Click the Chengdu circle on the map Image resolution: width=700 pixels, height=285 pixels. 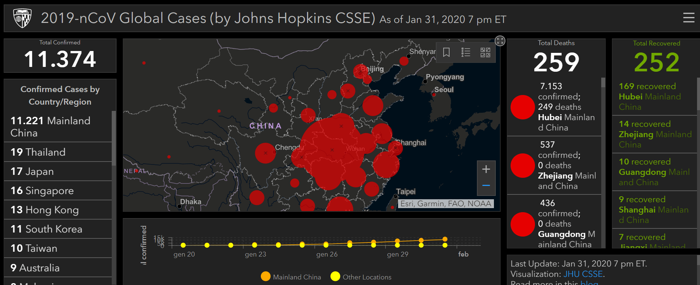(x=265, y=153)
